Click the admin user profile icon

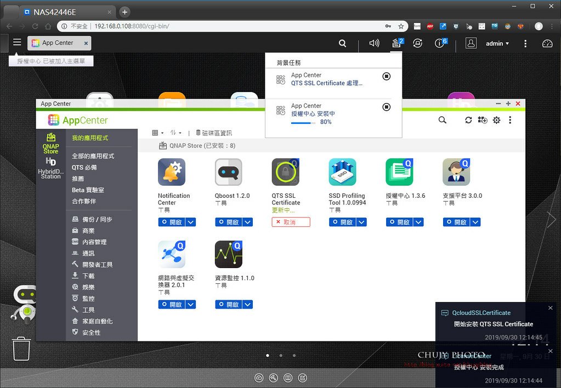[x=471, y=43]
